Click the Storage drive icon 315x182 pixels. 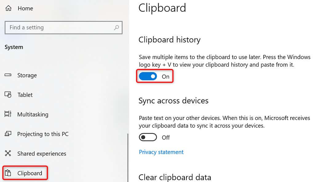[8, 75]
